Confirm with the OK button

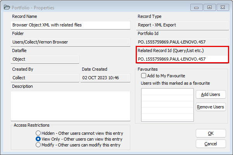click(211, 133)
